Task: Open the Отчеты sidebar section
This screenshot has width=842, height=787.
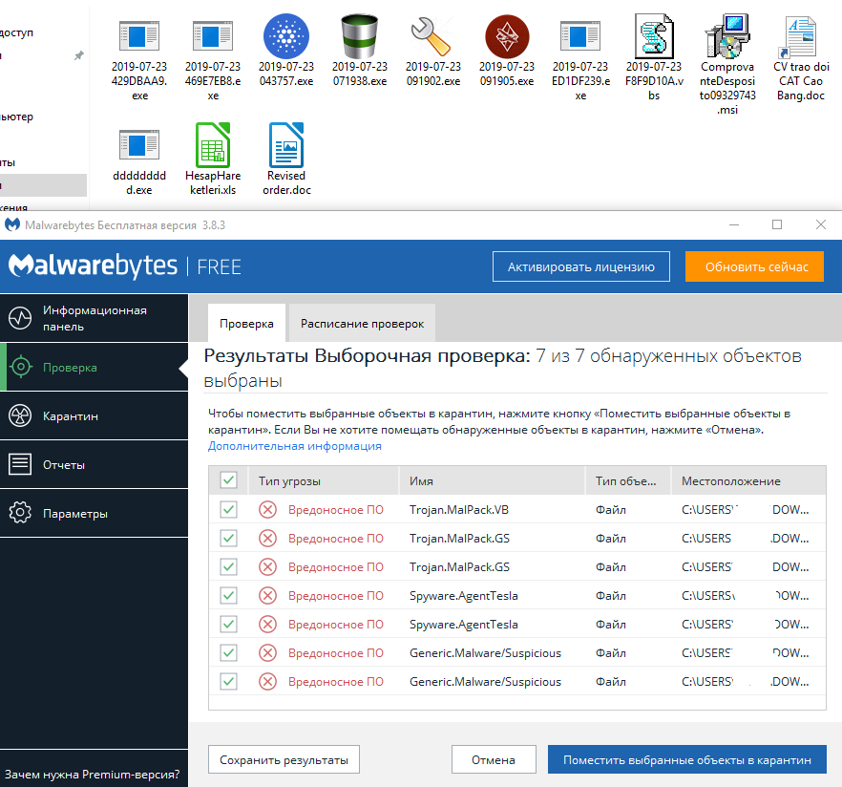Action: click(x=94, y=464)
